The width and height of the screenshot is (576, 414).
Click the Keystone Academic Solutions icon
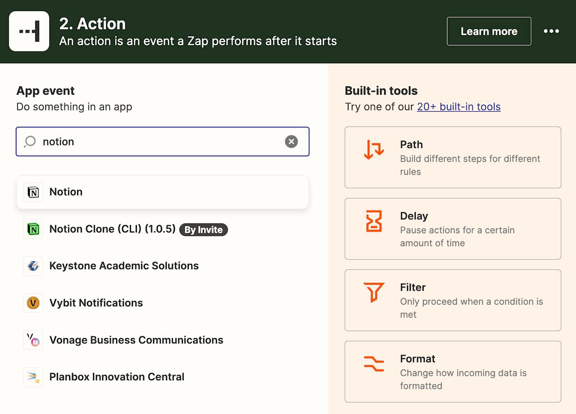[x=33, y=266]
